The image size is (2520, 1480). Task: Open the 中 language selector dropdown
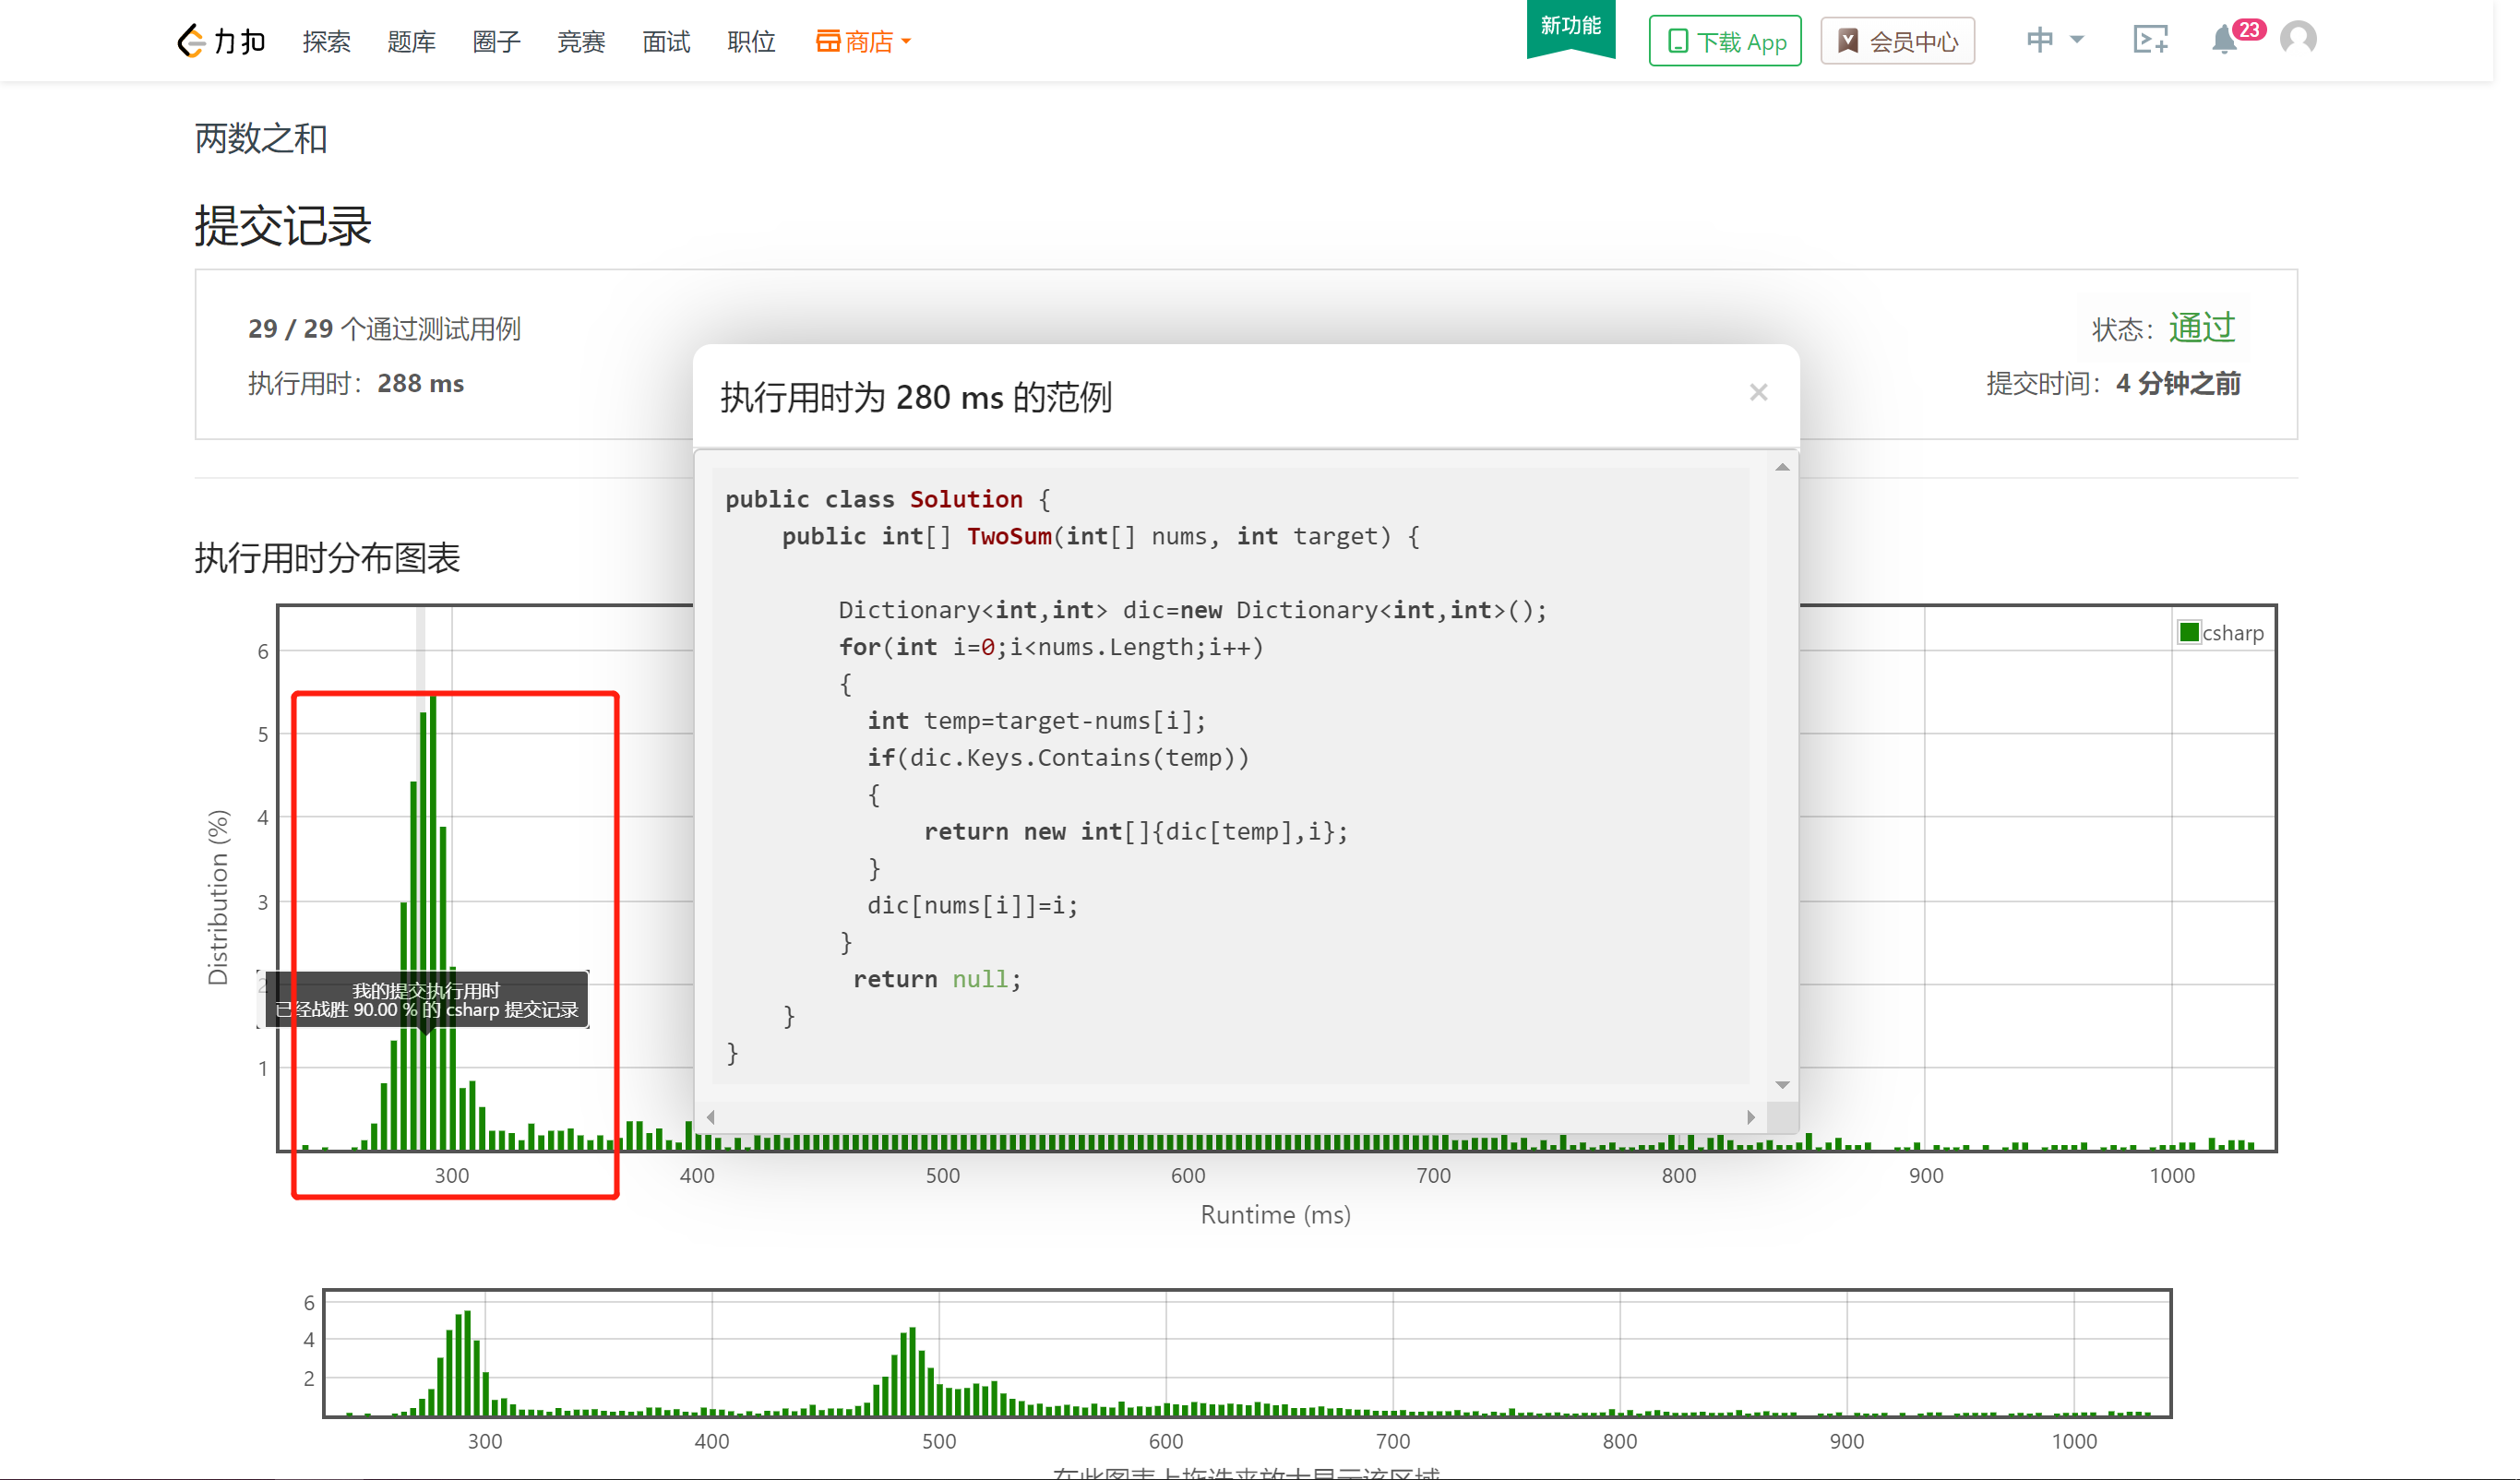(x=2054, y=40)
